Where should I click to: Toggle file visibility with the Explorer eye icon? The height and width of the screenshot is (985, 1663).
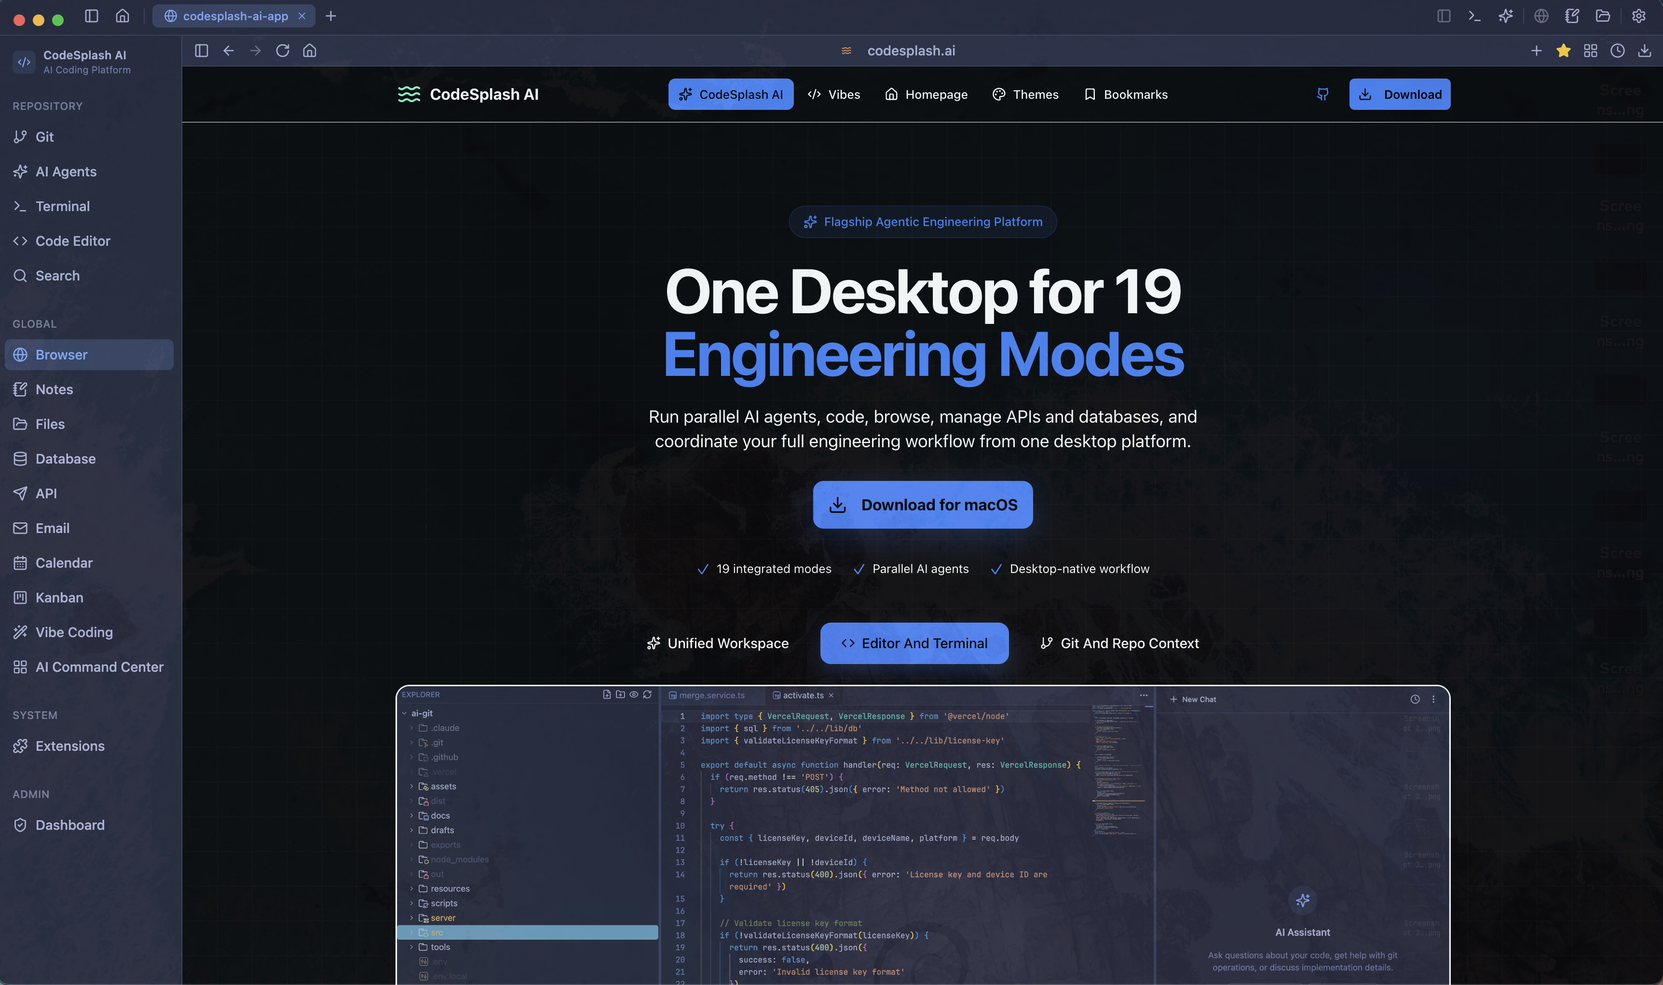634,694
